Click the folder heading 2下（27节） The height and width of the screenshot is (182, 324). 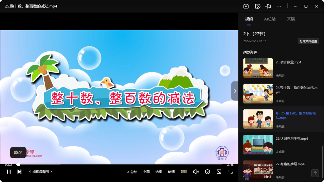point(254,34)
